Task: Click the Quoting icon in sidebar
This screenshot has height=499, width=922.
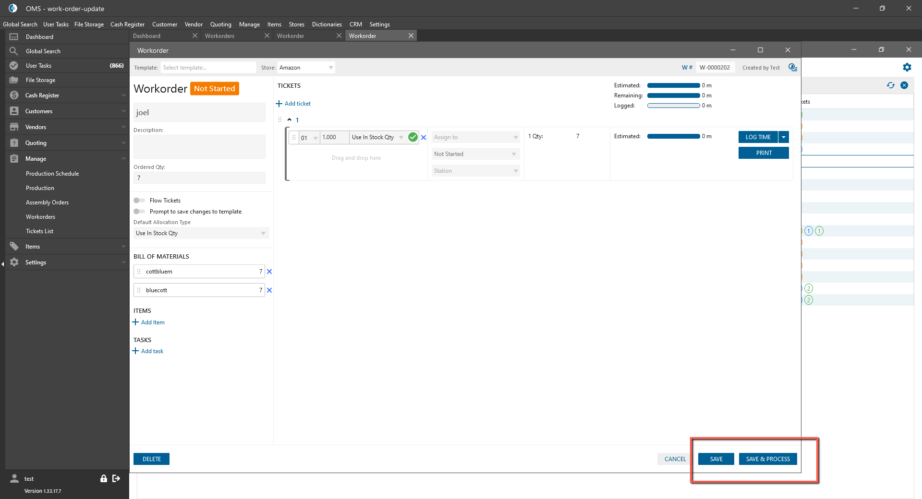Action: (14, 143)
